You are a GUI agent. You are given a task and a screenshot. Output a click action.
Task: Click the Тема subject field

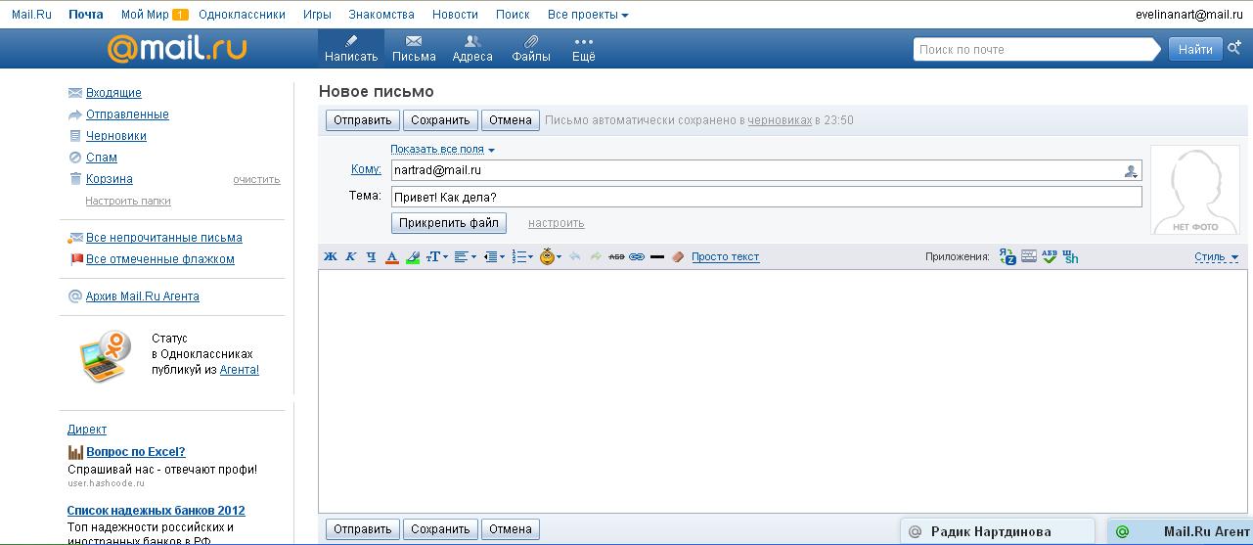pos(766,197)
